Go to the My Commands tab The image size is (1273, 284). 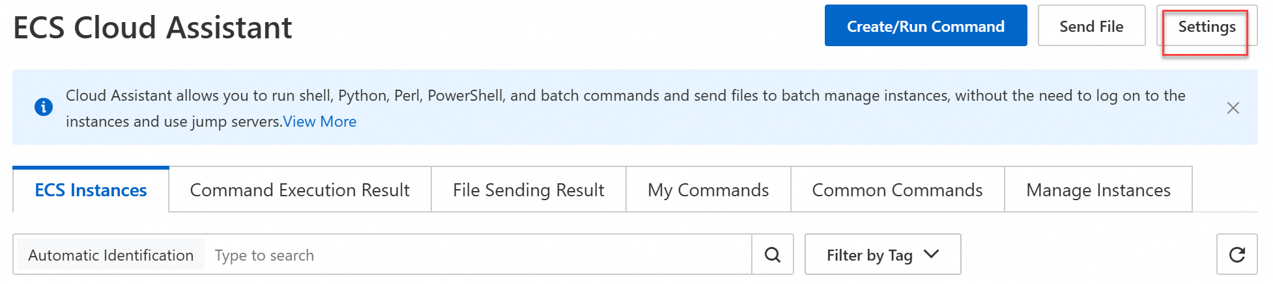[708, 190]
